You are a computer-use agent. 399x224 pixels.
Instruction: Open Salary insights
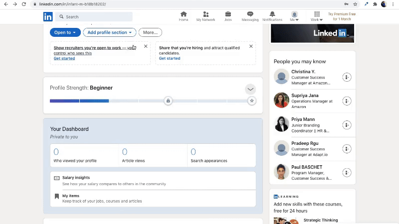pyautogui.click(x=153, y=181)
